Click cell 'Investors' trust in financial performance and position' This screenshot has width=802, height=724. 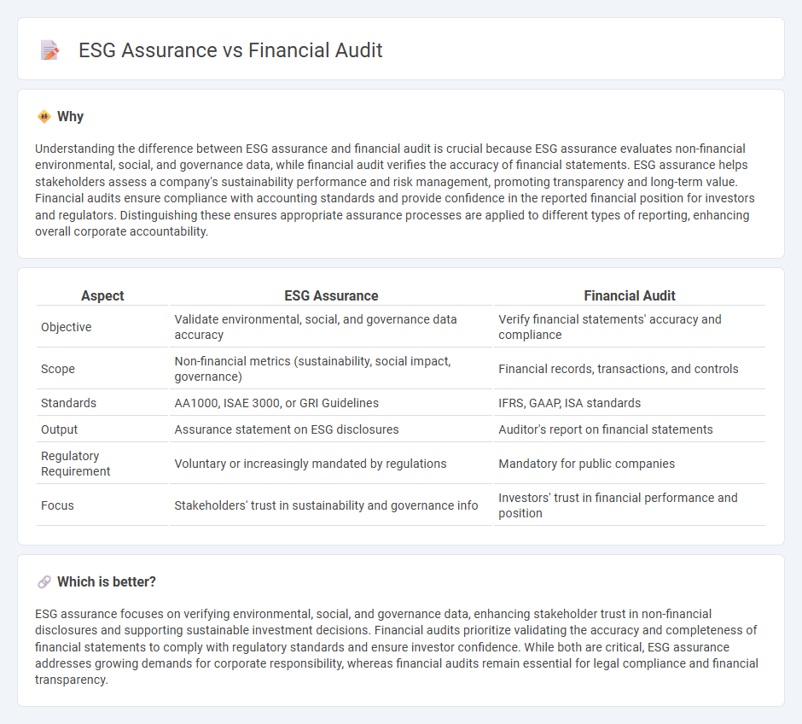[630, 505]
